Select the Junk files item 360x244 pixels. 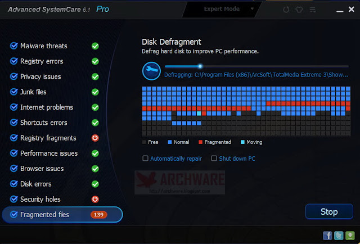[33, 92]
